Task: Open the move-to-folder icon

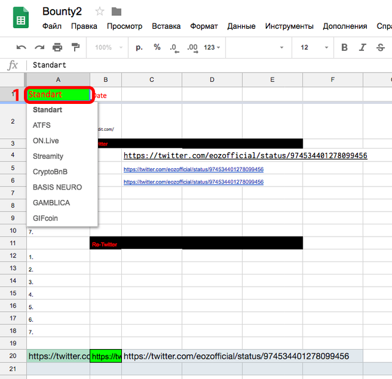Action: click(x=116, y=12)
